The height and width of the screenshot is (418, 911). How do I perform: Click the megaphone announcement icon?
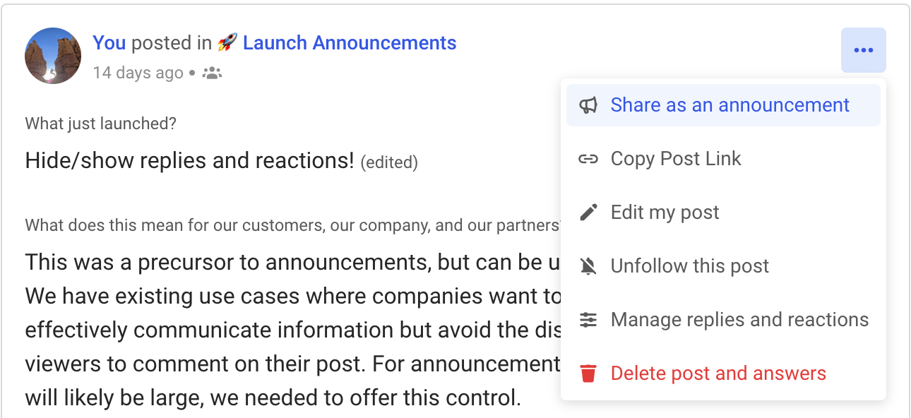[588, 104]
